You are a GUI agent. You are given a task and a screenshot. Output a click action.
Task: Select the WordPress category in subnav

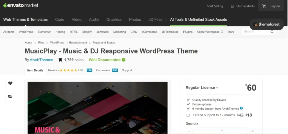coord(26,32)
